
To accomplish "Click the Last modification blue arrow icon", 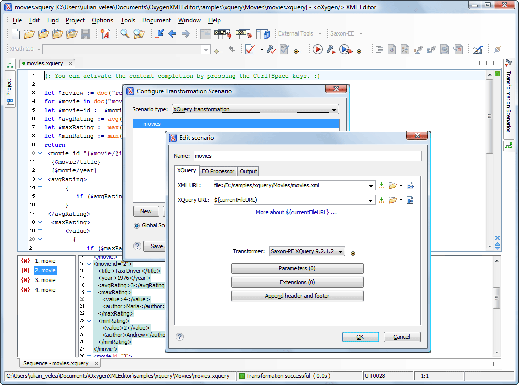I will pos(160,34).
